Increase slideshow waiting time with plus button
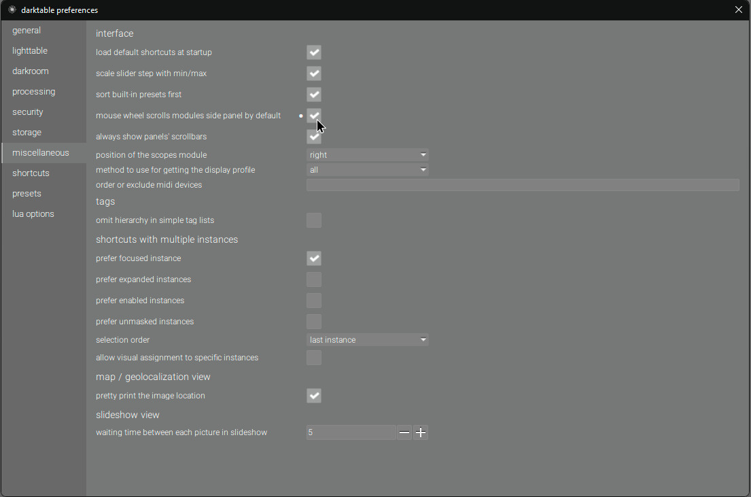The height and width of the screenshot is (497, 751). coord(421,432)
